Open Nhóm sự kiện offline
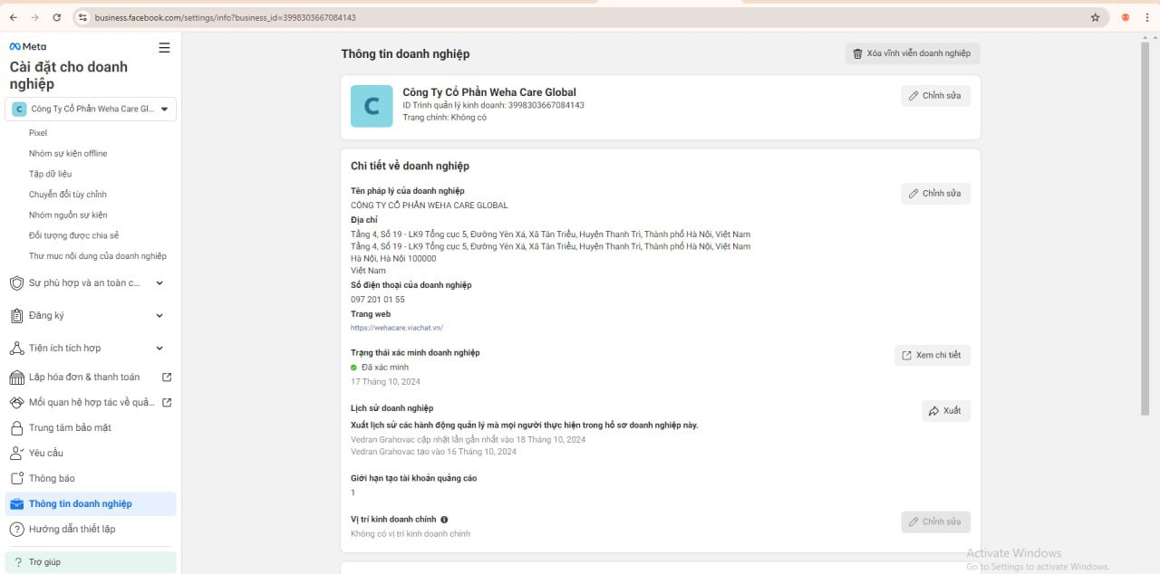 click(68, 154)
